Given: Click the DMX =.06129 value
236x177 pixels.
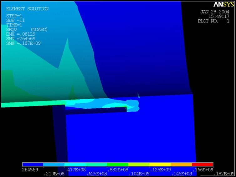Looking at the screenshot, I should click(x=21, y=34).
